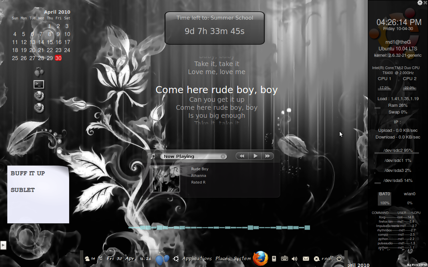Click the BAT0 100% battery indicator
Image resolution: width=428 pixels, height=267 pixels.
(385, 199)
